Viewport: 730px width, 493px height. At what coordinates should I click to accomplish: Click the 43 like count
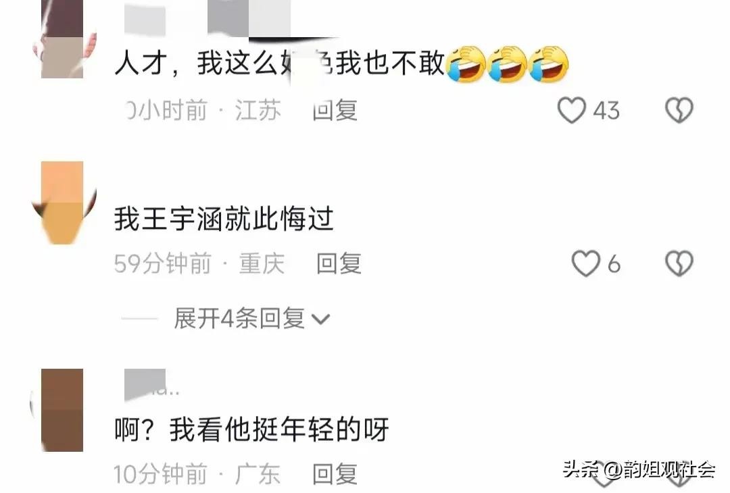click(606, 111)
